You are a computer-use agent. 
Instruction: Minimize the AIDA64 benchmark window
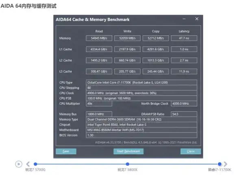tap(184, 19)
